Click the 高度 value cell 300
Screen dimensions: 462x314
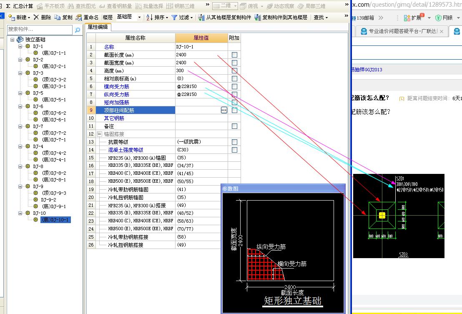(x=201, y=71)
